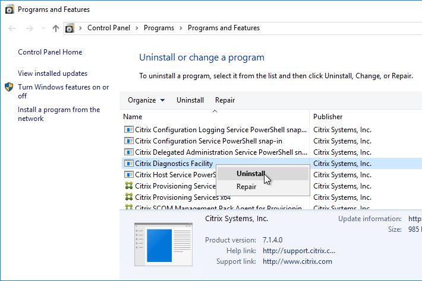The image size is (422, 281).
Task: Click Repair in the toolbar
Action: coord(225,100)
